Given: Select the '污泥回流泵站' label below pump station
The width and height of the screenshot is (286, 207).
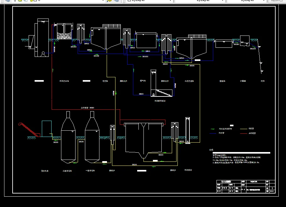Looking at the screenshot, I should (x=160, y=101).
